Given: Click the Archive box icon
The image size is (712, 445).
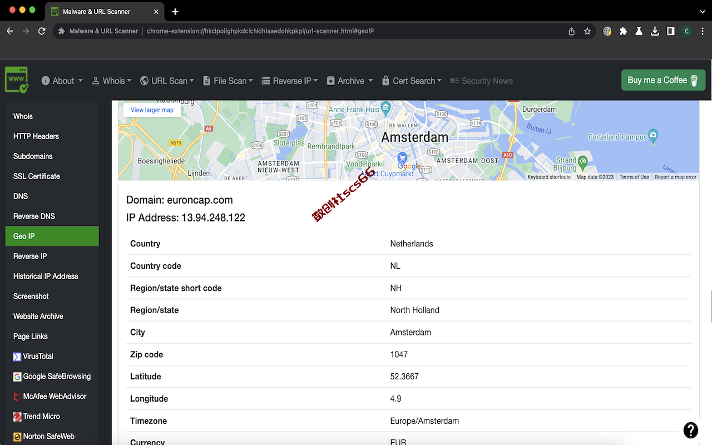Looking at the screenshot, I should pos(331,81).
